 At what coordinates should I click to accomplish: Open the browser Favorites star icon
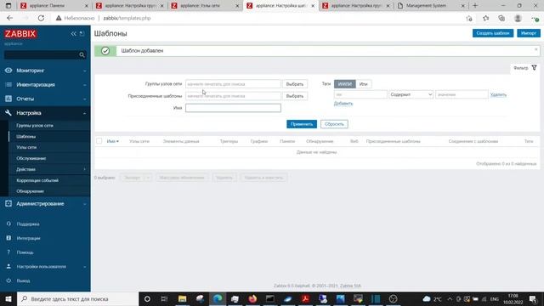click(485, 19)
